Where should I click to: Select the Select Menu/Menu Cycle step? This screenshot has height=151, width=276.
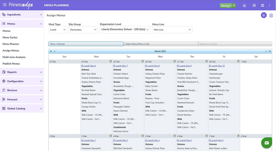[x=161, y=44]
